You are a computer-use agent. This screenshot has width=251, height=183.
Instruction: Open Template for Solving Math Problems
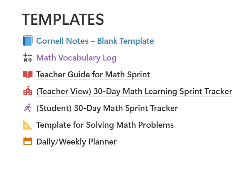(105, 125)
